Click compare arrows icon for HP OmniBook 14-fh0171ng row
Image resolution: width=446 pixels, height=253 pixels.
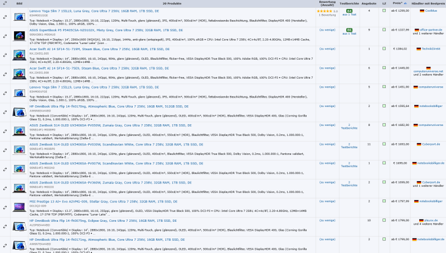click(5, 246)
